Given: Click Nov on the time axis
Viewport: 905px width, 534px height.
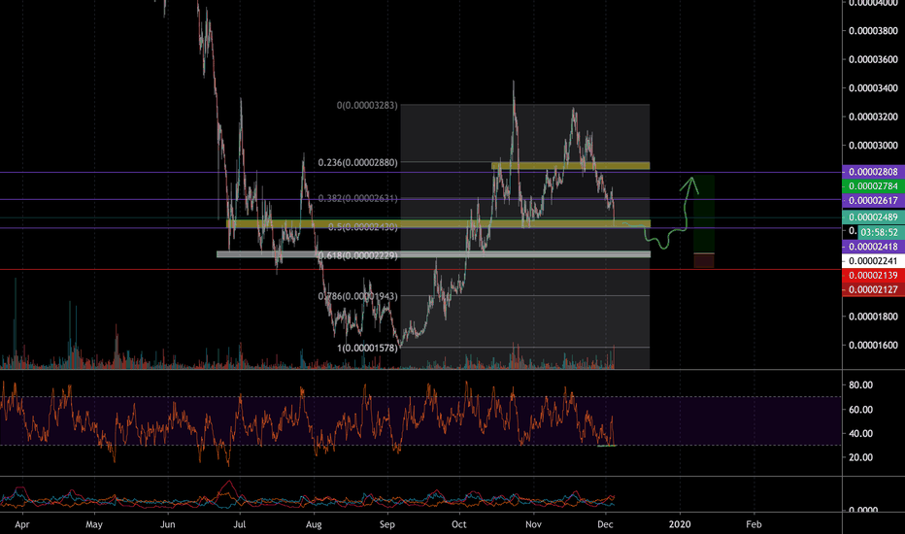Looking at the screenshot, I should (533, 524).
